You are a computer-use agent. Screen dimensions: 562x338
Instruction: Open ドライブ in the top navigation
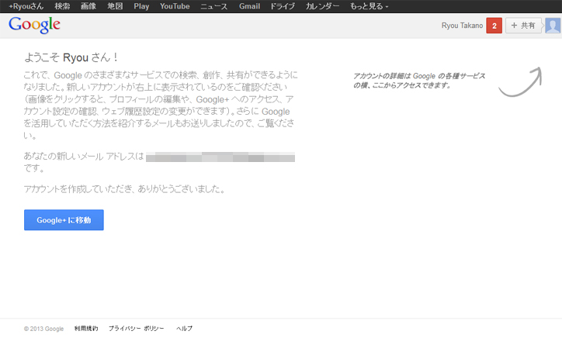click(283, 6)
